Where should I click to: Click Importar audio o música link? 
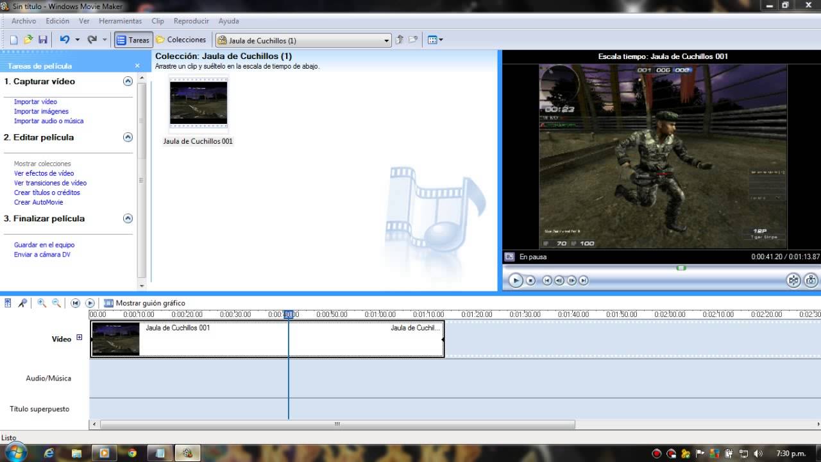[49, 121]
